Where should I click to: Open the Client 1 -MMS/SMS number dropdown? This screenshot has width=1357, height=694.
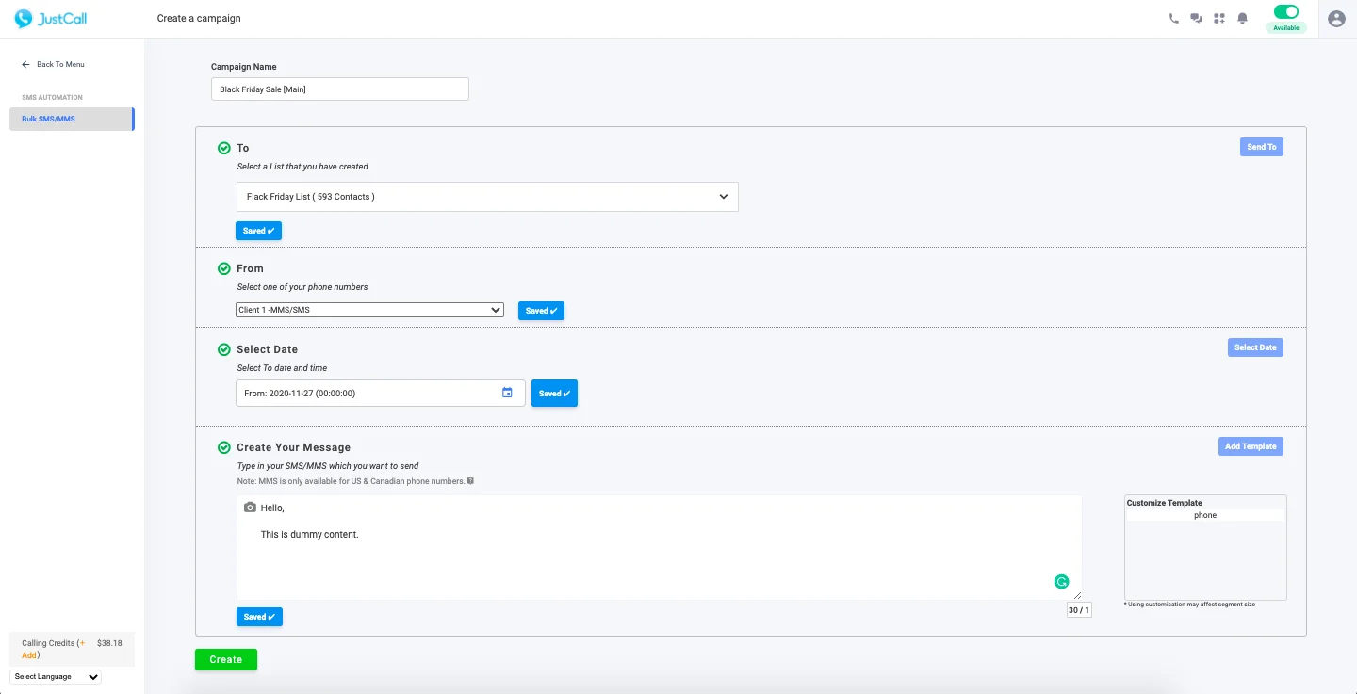369,310
